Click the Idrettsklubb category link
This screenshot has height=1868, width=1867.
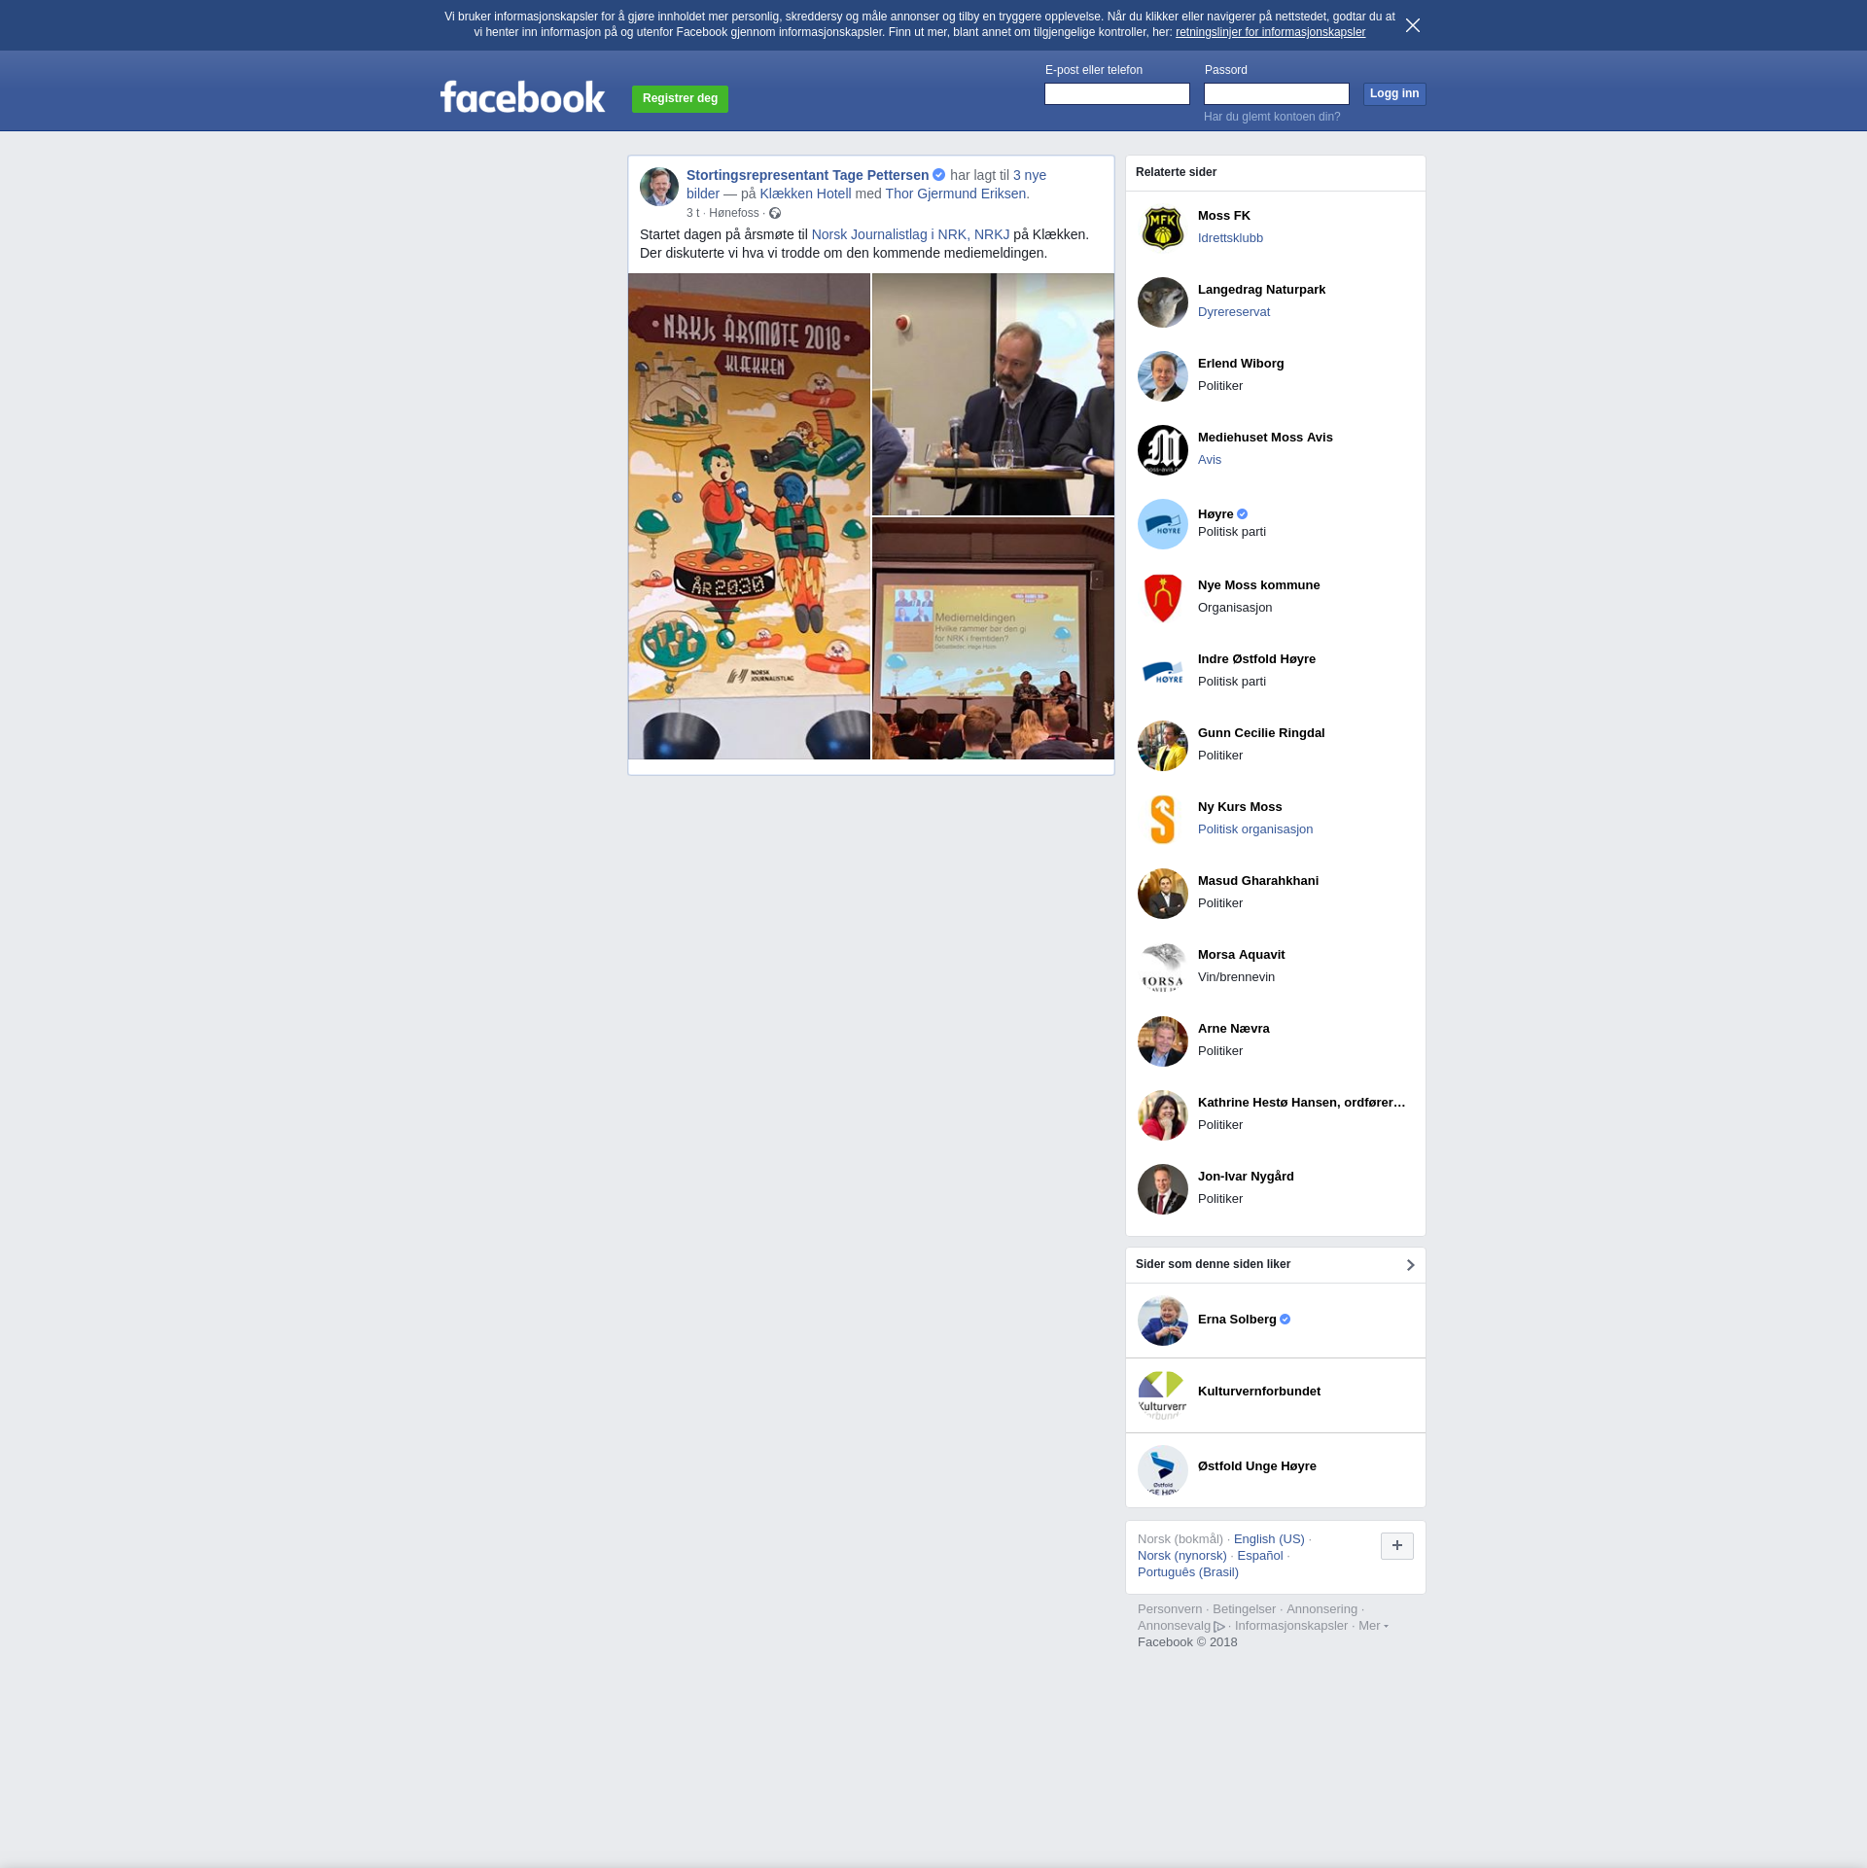point(1230,238)
